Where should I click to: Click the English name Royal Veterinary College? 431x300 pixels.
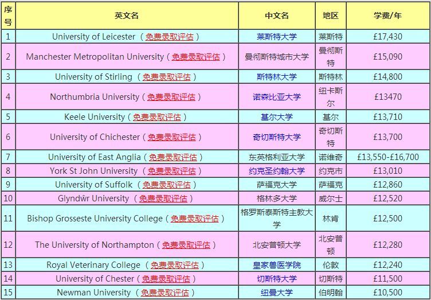[x=93, y=265]
